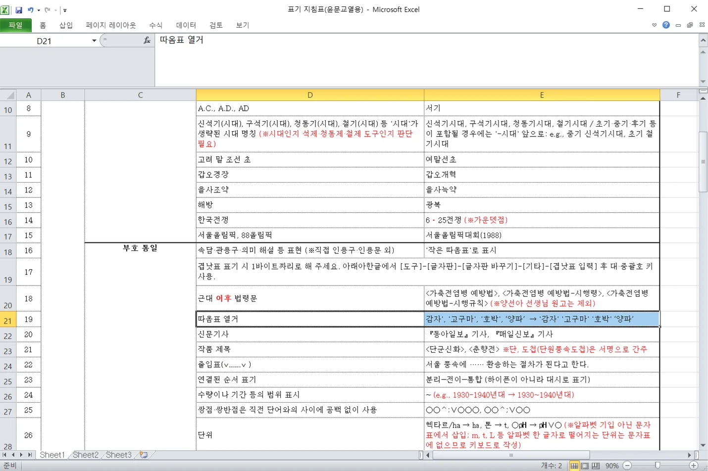Switch to the 삽입 ribbon tab
This screenshot has height=471, width=708.
66,25
